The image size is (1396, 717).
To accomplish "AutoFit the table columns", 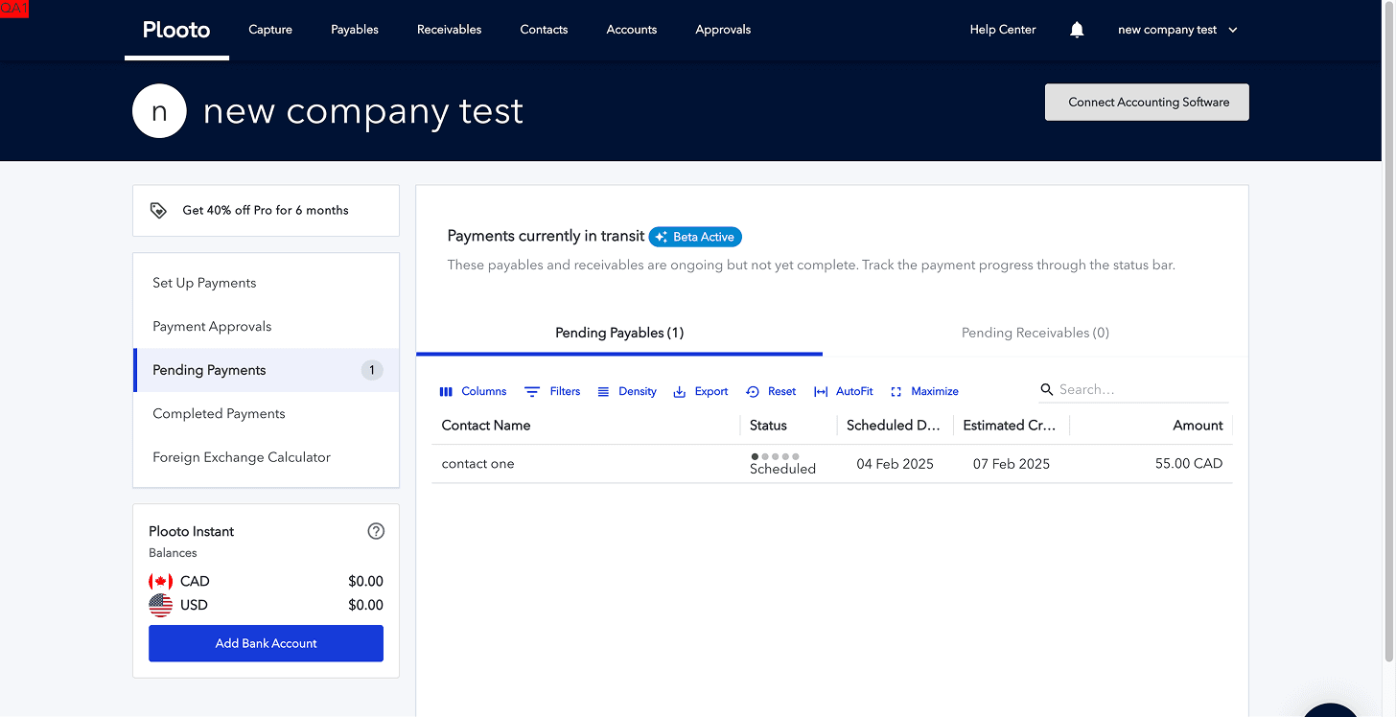I will [843, 391].
